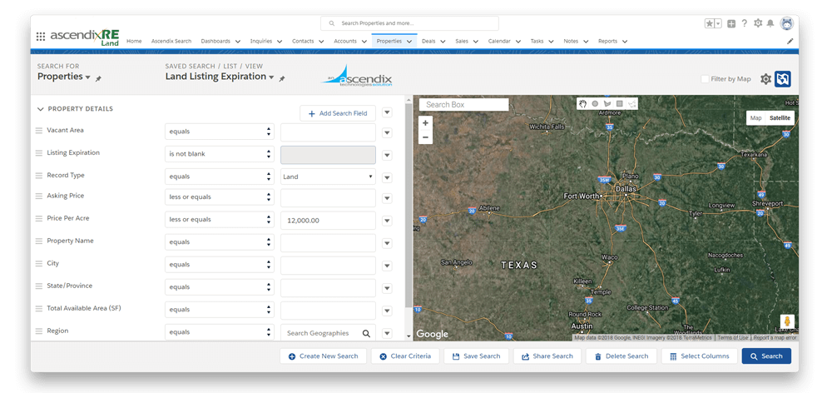Zoom in on the map with plus
This screenshot has width=832, height=393.
click(x=425, y=122)
